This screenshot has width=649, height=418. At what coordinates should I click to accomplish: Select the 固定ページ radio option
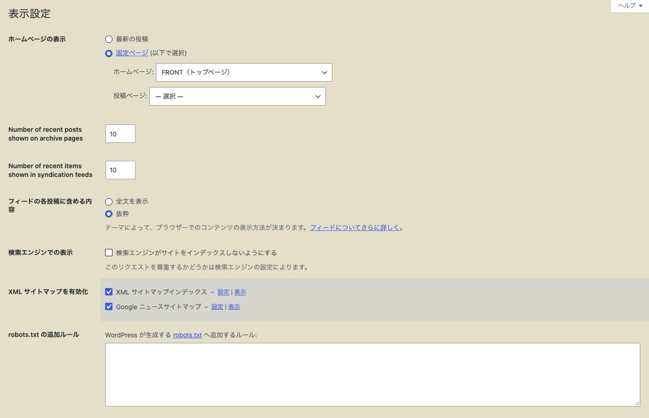109,53
